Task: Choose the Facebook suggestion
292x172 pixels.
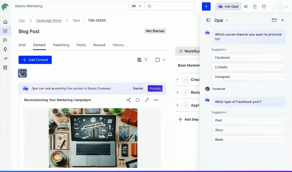Action: pyautogui.click(x=249, y=58)
